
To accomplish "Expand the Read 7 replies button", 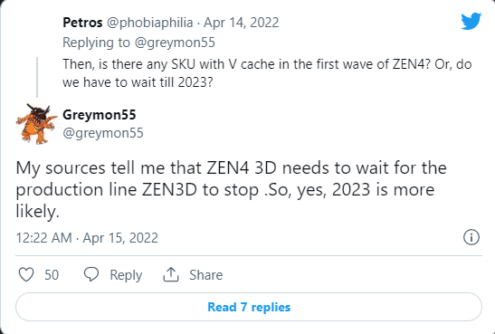I will click(249, 307).
